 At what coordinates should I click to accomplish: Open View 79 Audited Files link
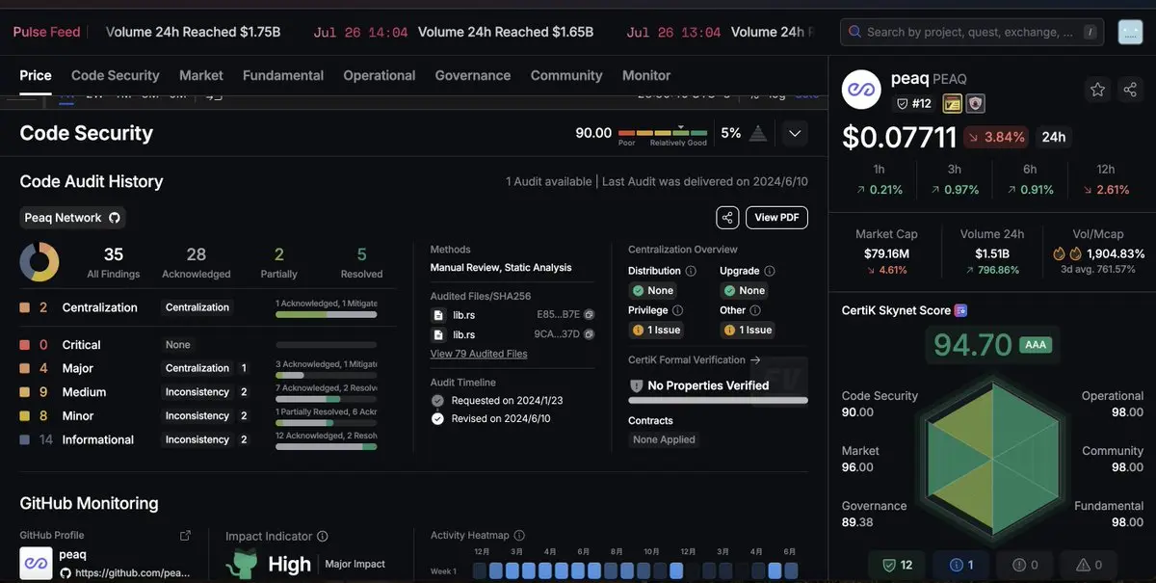pos(479,354)
